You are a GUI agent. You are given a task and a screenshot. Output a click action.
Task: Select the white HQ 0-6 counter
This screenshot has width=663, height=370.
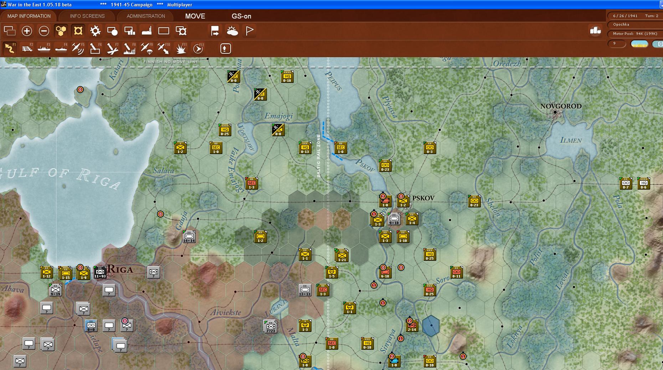click(643, 183)
